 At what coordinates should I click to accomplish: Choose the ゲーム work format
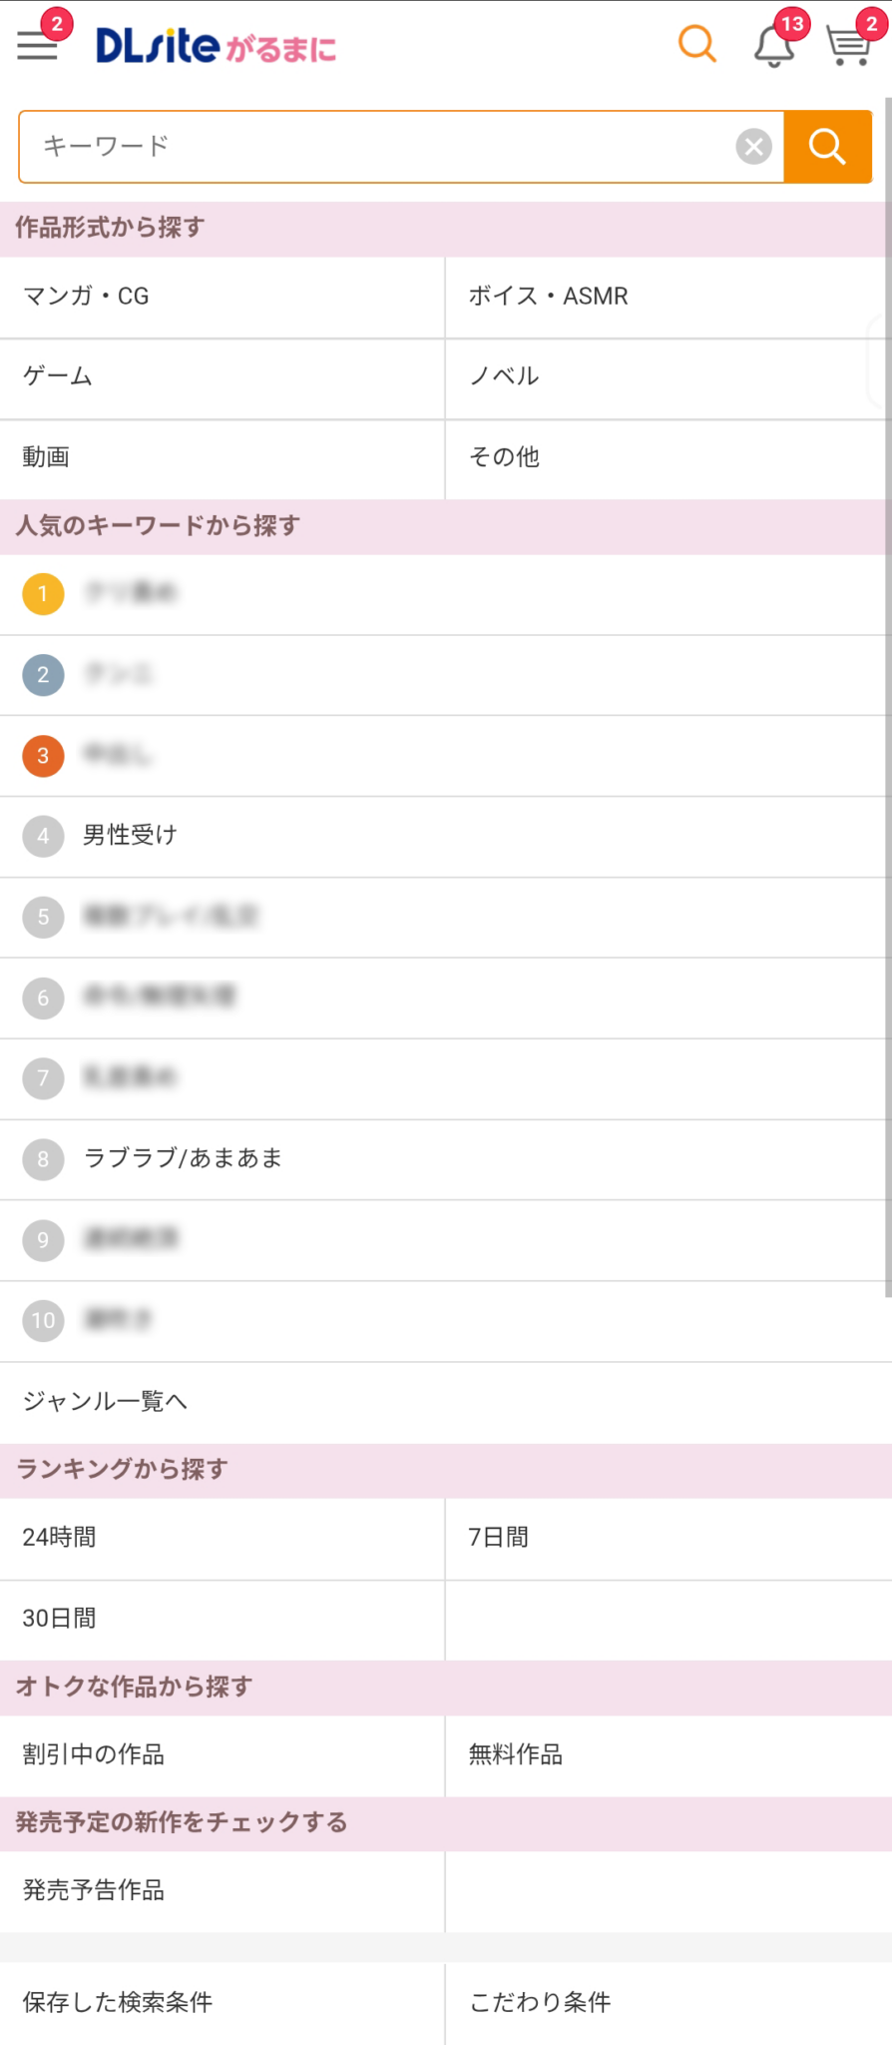pos(222,377)
